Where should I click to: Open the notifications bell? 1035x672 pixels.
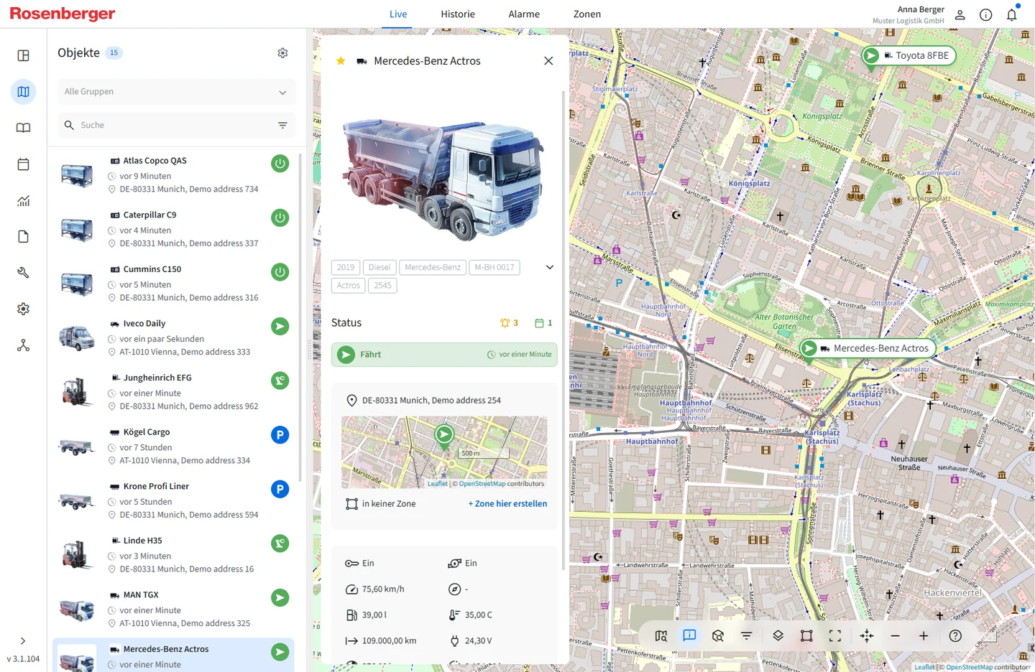pyautogui.click(x=1012, y=14)
